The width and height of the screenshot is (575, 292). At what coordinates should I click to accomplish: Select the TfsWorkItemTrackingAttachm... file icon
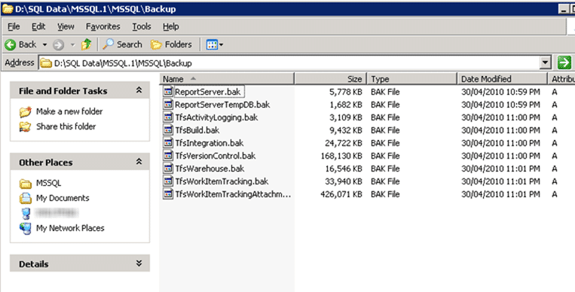click(168, 194)
